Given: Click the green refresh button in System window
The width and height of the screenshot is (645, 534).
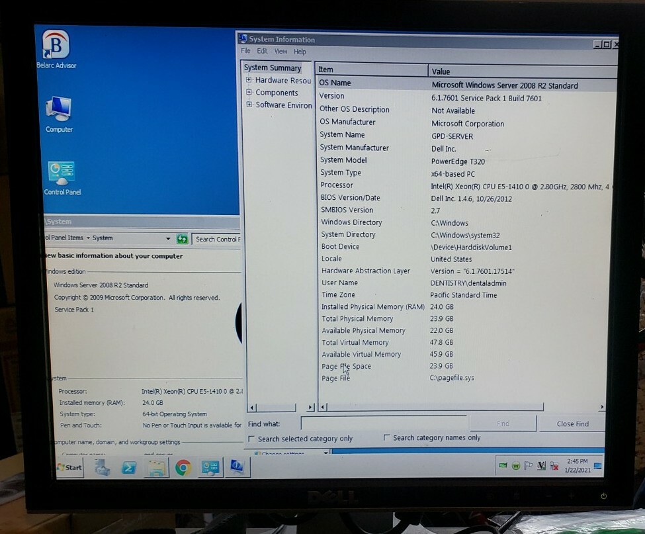Looking at the screenshot, I should 182,239.
